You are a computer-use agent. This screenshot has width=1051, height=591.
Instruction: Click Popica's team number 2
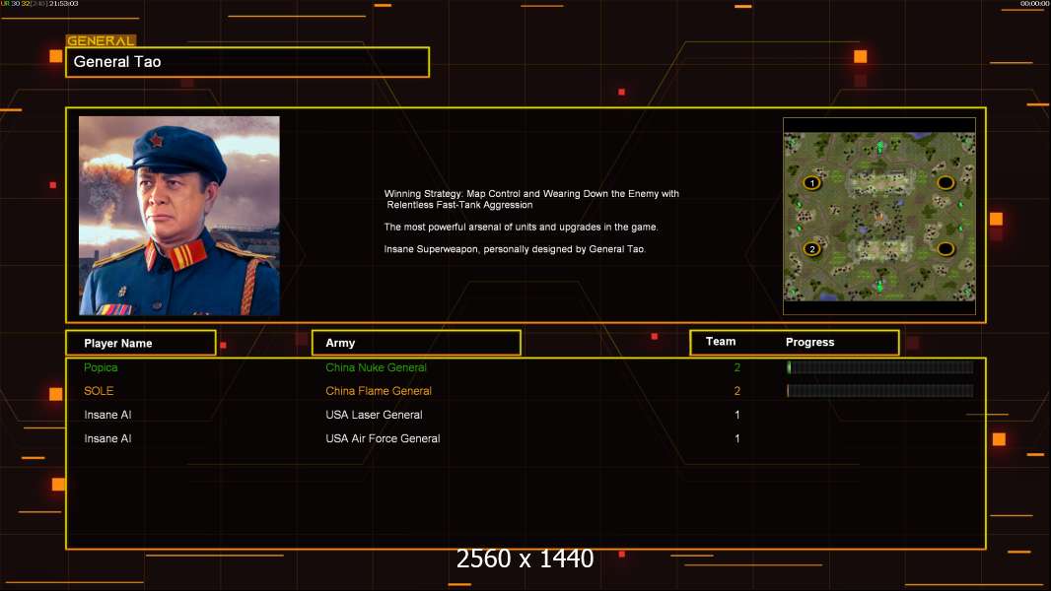click(737, 367)
